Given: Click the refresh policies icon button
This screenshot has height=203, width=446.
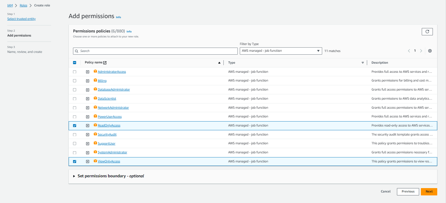Looking at the screenshot, I should tap(427, 32).
